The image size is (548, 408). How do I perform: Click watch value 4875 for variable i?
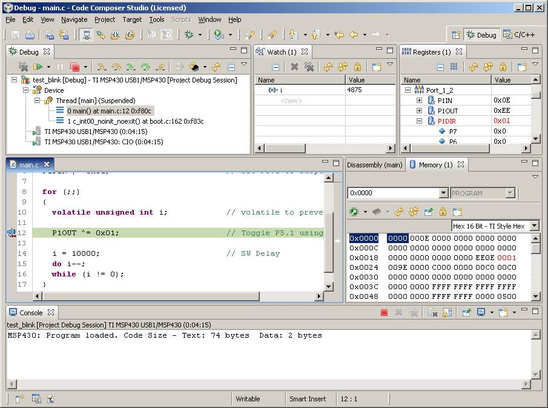[354, 90]
